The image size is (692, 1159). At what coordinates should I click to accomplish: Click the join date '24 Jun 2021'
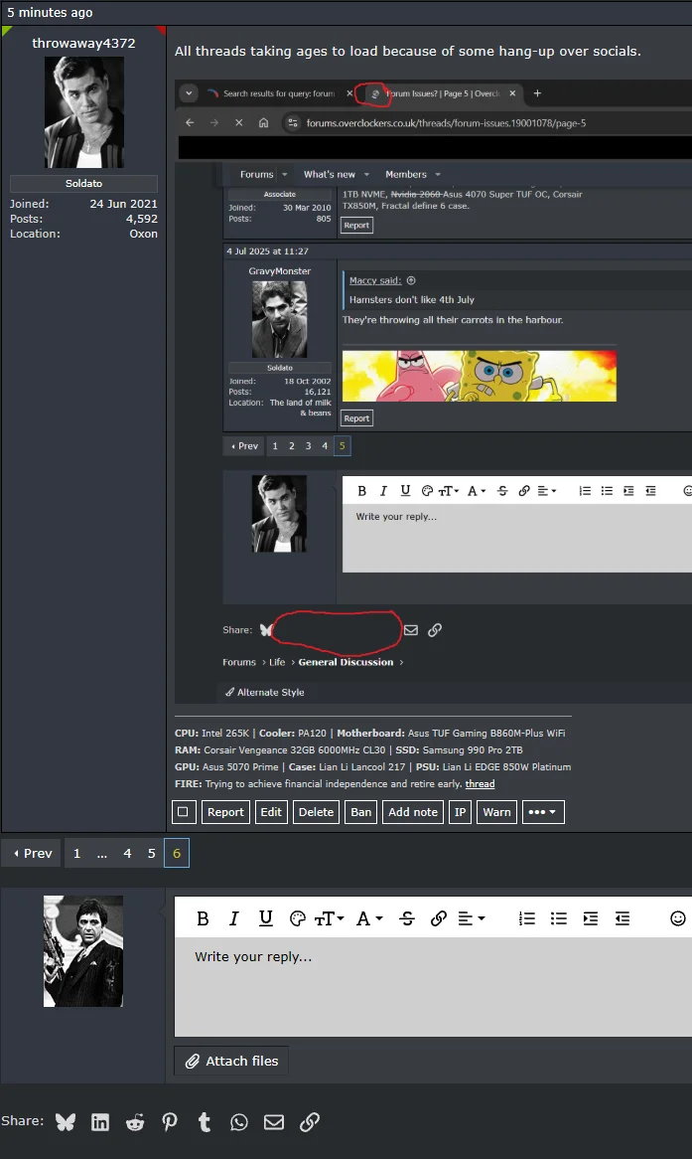click(123, 204)
